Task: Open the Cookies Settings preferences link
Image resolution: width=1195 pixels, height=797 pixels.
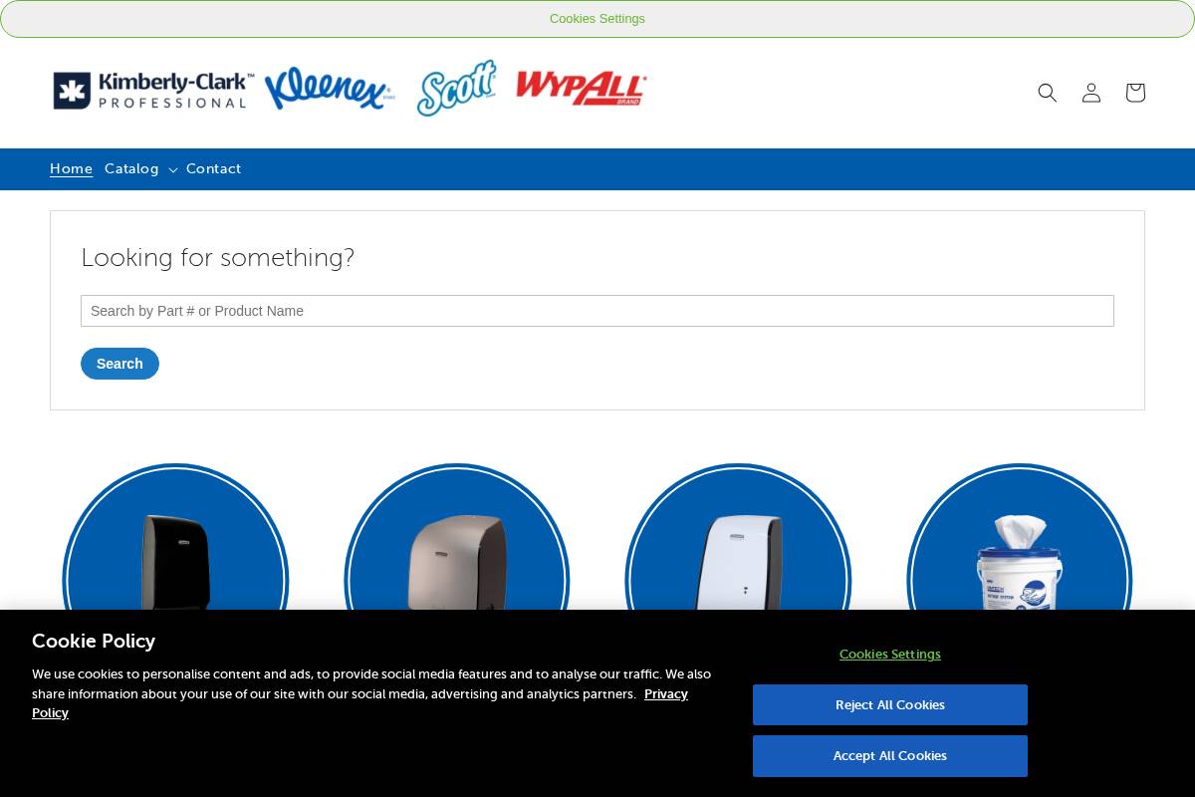Action: pos(889,654)
